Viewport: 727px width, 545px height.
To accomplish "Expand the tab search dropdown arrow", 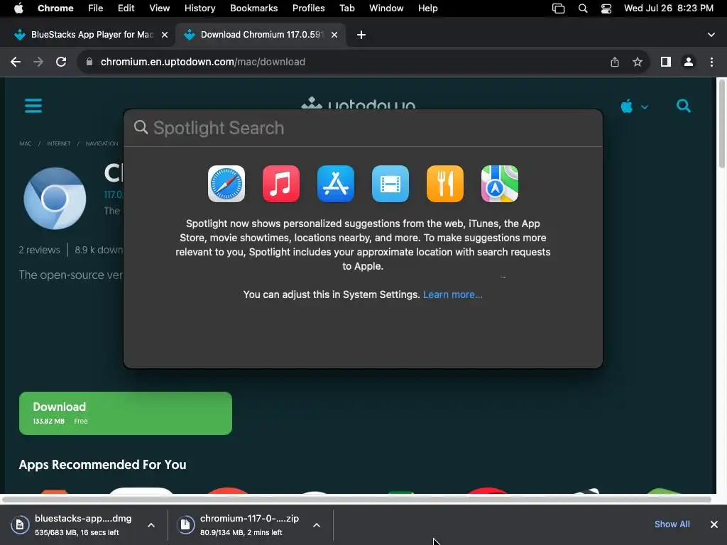I will [711, 35].
